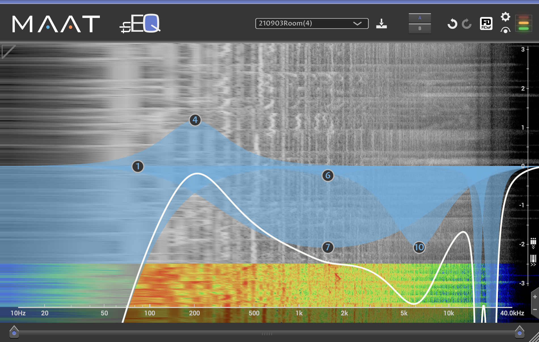
Task: Redo the last EQ change
Action: (x=467, y=24)
